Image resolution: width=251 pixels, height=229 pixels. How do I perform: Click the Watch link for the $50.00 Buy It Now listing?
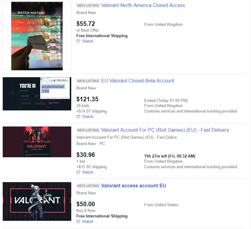point(88,222)
